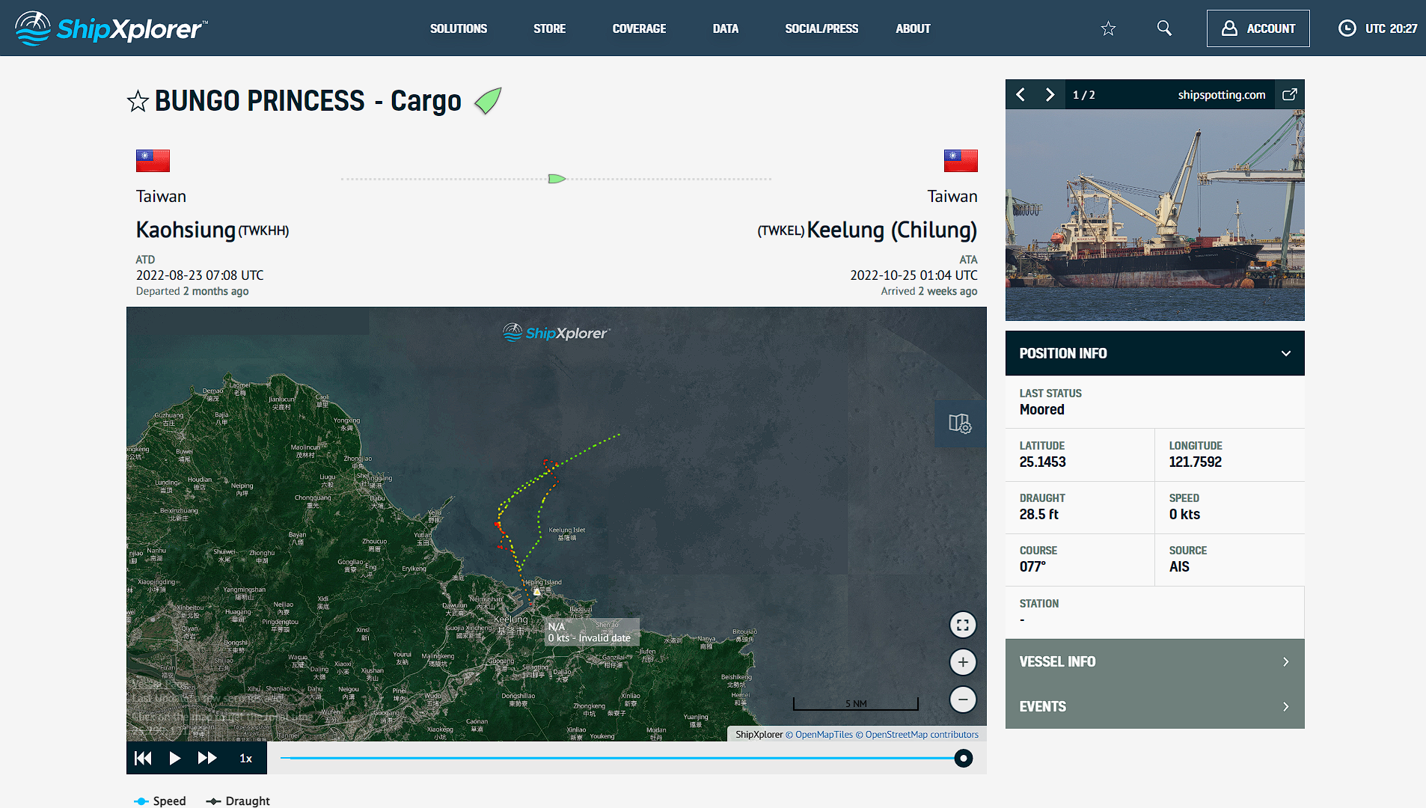
Task: Open the search magnifier icon
Action: (x=1164, y=28)
